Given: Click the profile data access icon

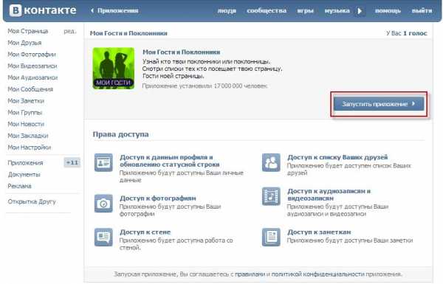Looking at the screenshot, I should [x=103, y=162].
